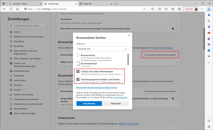Screen dimensions: 213x130
Task: Click the Jetzt löschen button
Action: 89,104
